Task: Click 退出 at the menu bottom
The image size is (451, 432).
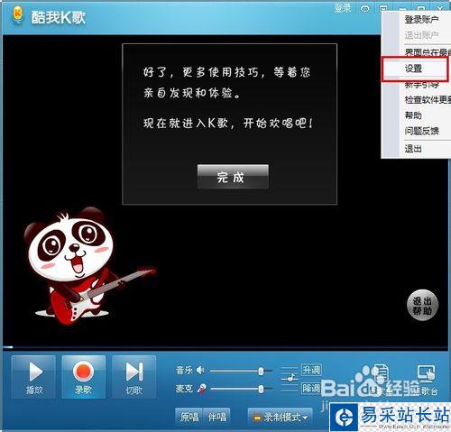Action: 413,148
